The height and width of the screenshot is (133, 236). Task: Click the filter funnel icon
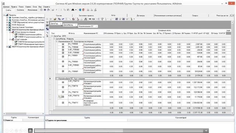(x=47, y=23)
